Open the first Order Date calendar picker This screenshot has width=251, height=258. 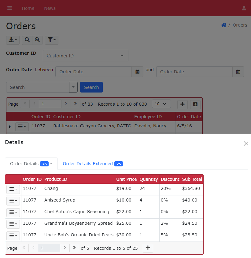(x=138, y=72)
